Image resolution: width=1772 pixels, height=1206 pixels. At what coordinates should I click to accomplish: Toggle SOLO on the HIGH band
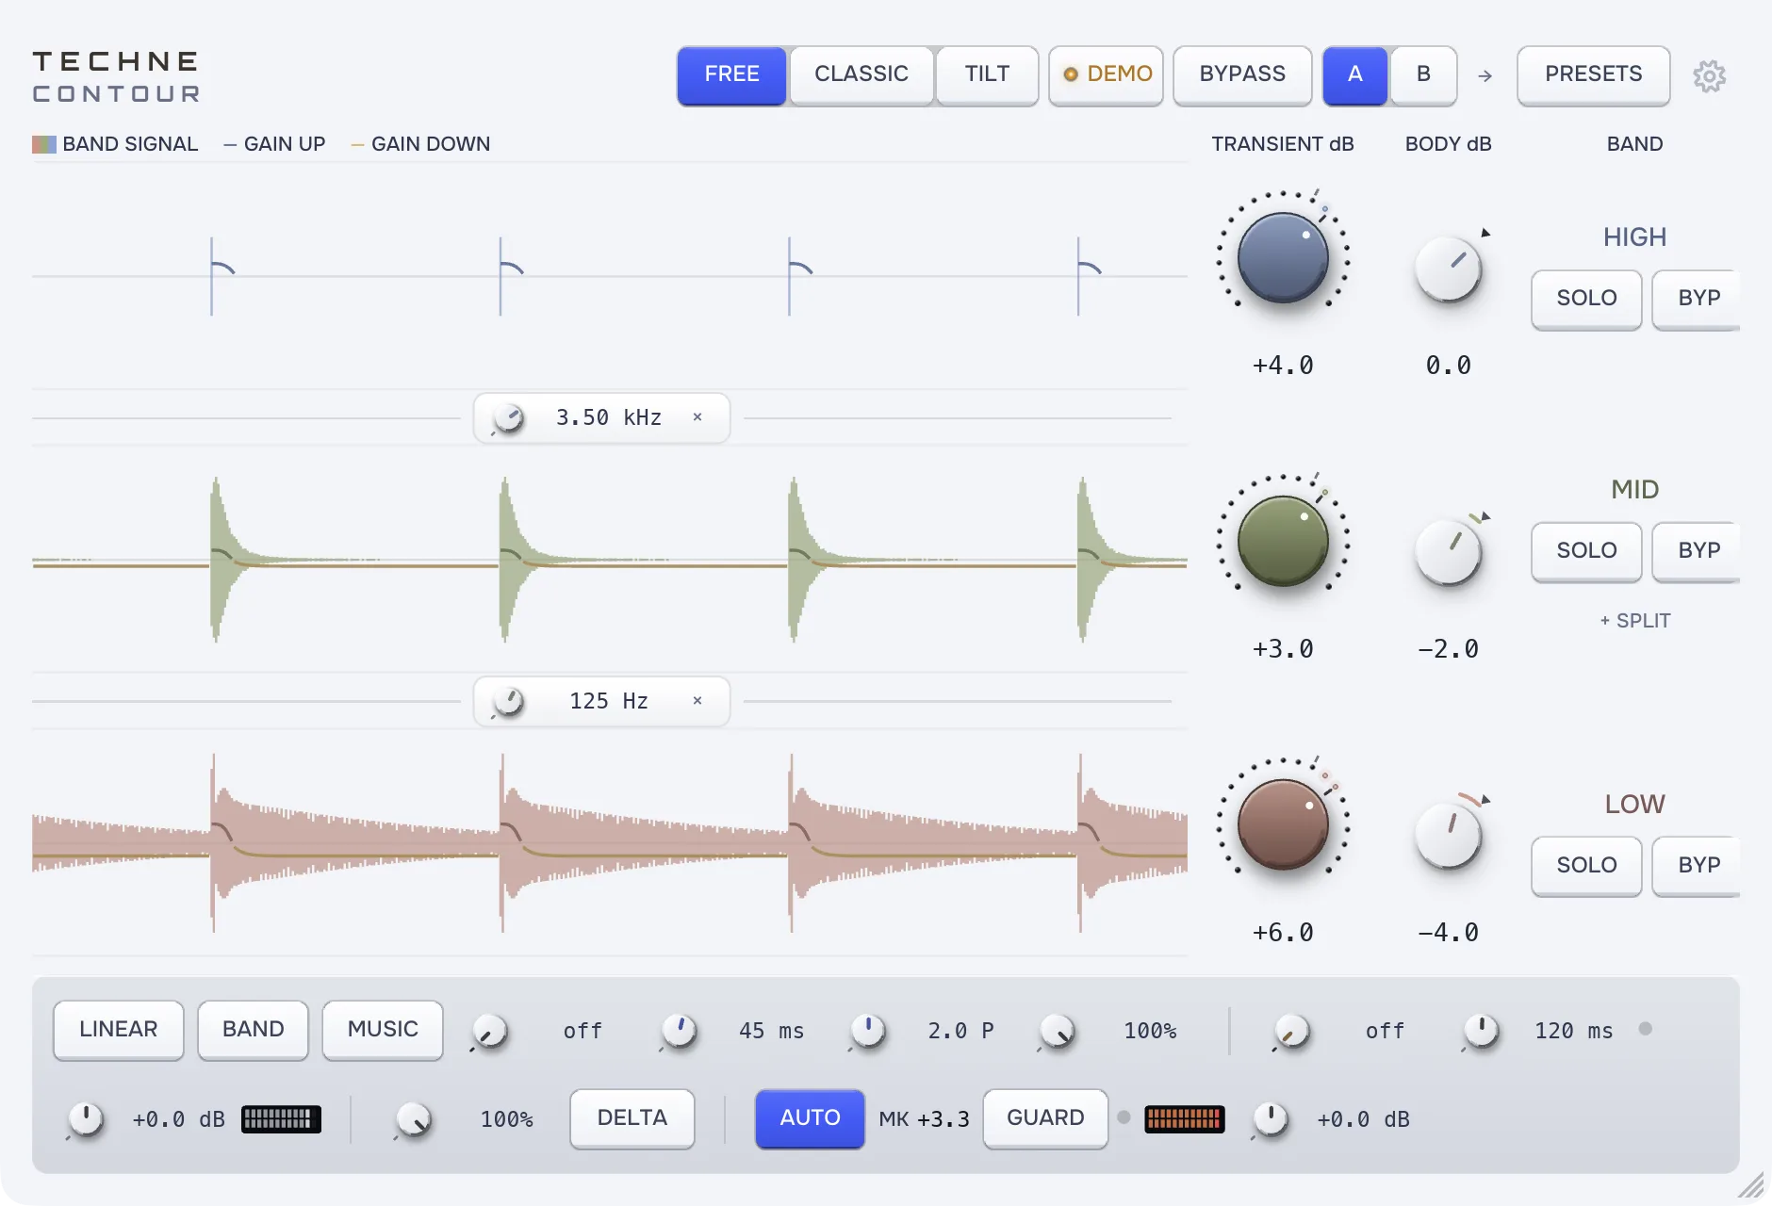pos(1586,299)
